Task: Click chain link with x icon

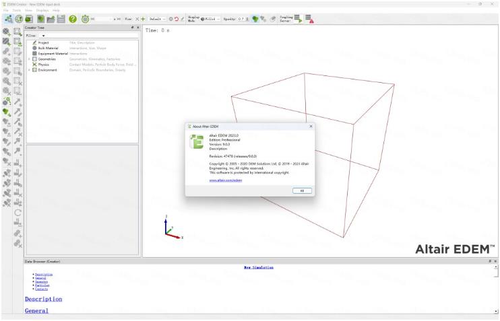Action: 18,244
